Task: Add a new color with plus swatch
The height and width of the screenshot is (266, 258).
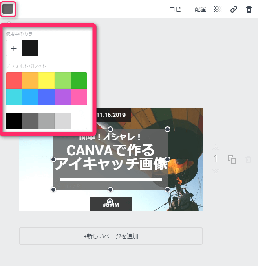Action: click(x=14, y=48)
